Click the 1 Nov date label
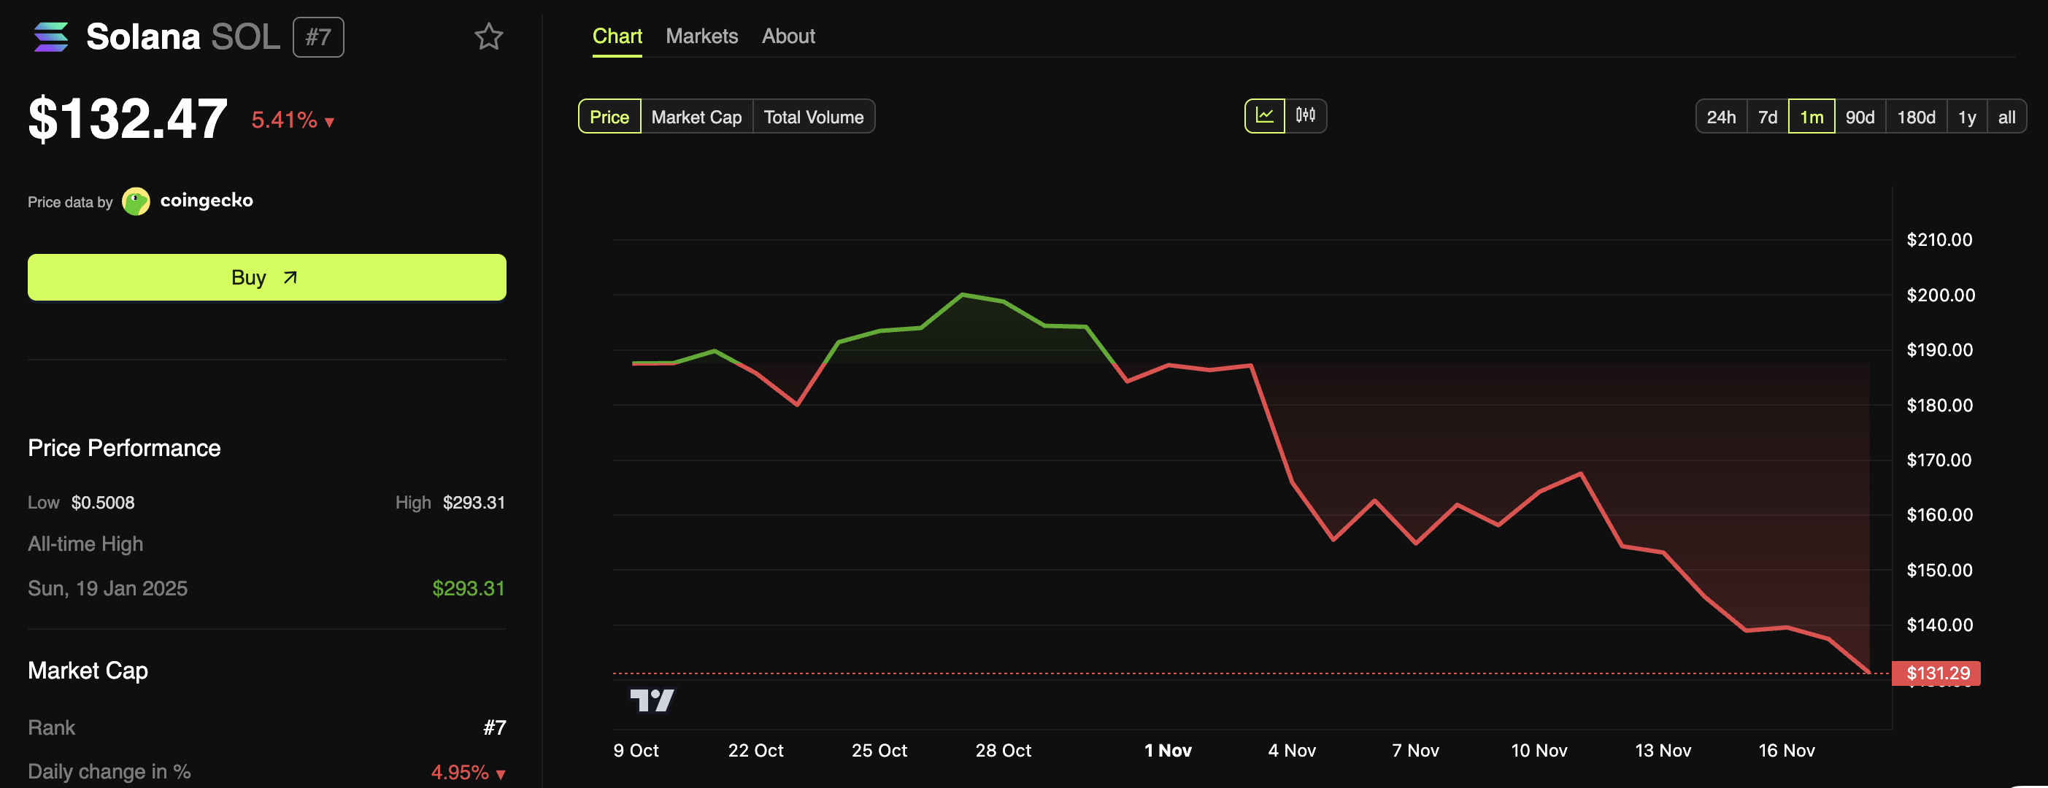The width and height of the screenshot is (2048, 788). 1167,750
